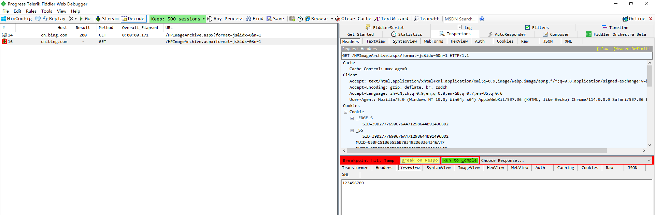
Task: Click the Clear Cache icon
Action: (x=338, y=19)
